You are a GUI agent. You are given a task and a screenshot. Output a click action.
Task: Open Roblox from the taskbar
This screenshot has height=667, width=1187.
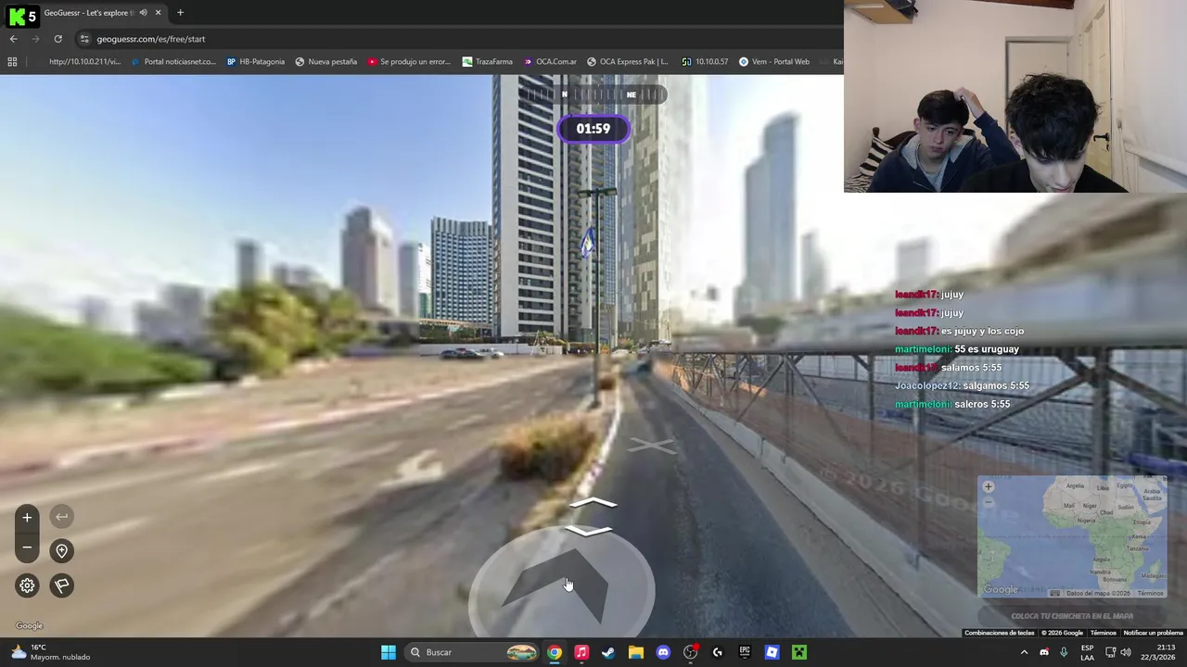772,652
